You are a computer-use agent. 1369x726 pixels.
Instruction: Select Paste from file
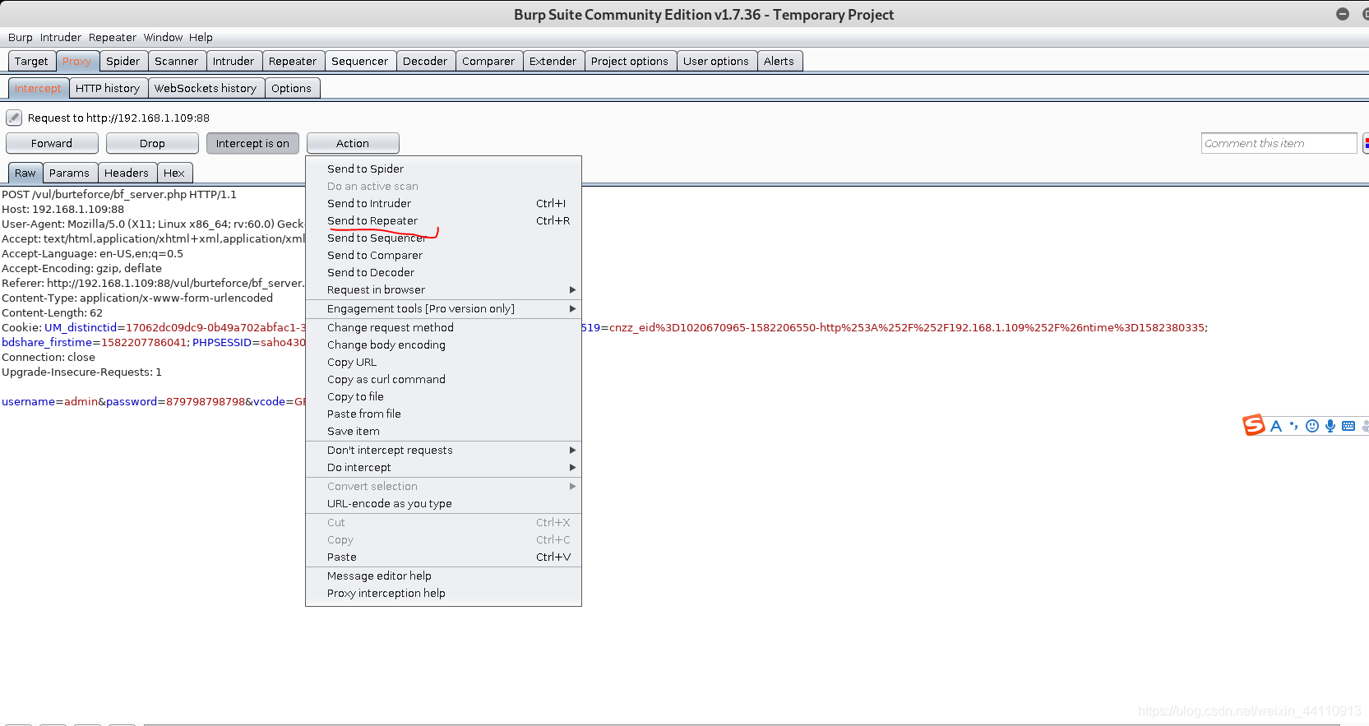tap(443, 414)
